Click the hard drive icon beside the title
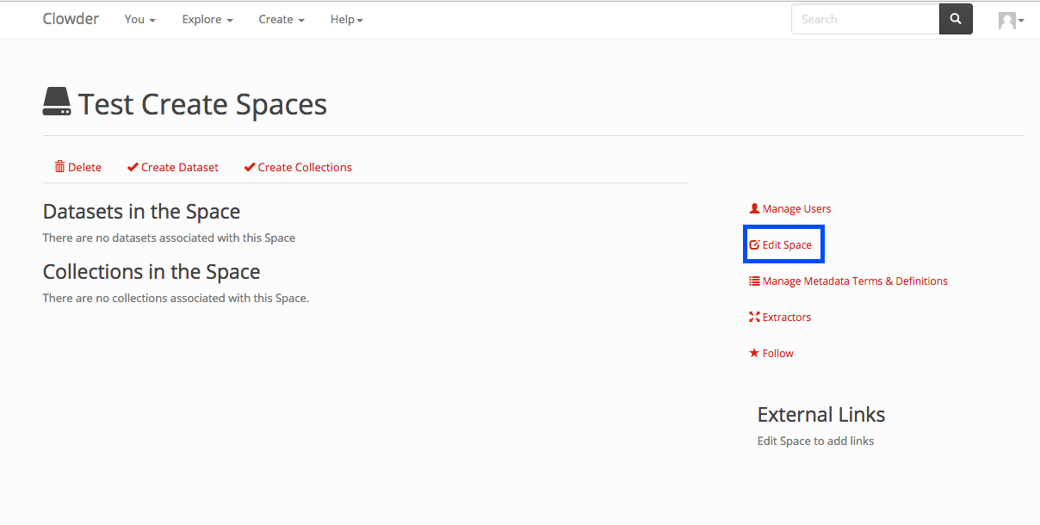The image size is (1040, 525). point(57,102)
